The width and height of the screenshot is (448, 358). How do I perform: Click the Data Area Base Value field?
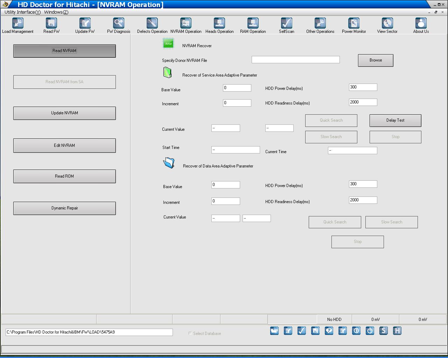[x=226, y=185]
